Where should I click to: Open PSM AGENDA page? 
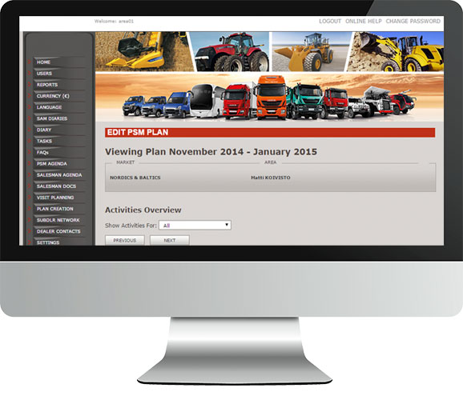(x=52, y=164)
